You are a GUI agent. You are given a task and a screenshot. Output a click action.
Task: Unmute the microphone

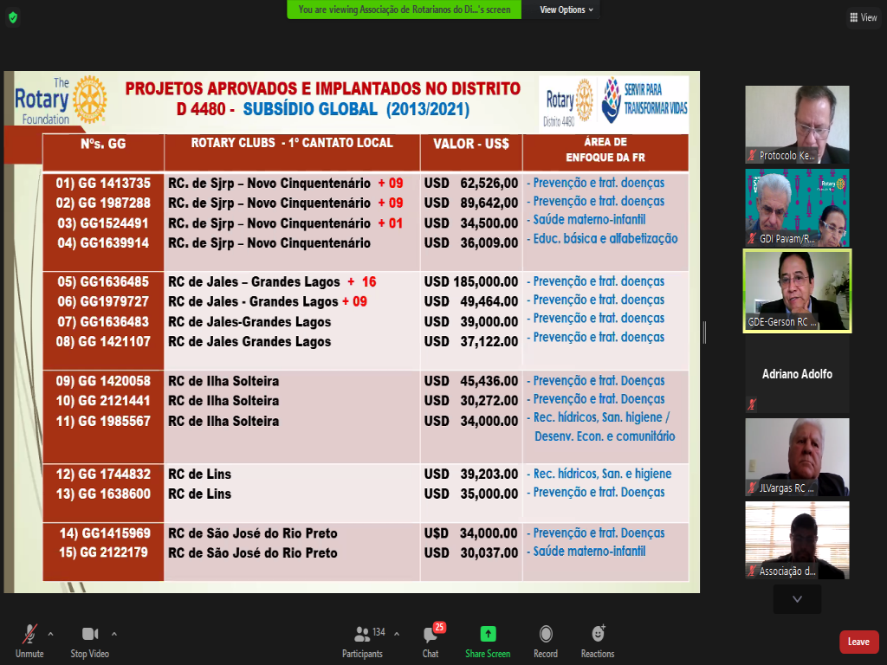pyautogui.click(x=29, y=640)
